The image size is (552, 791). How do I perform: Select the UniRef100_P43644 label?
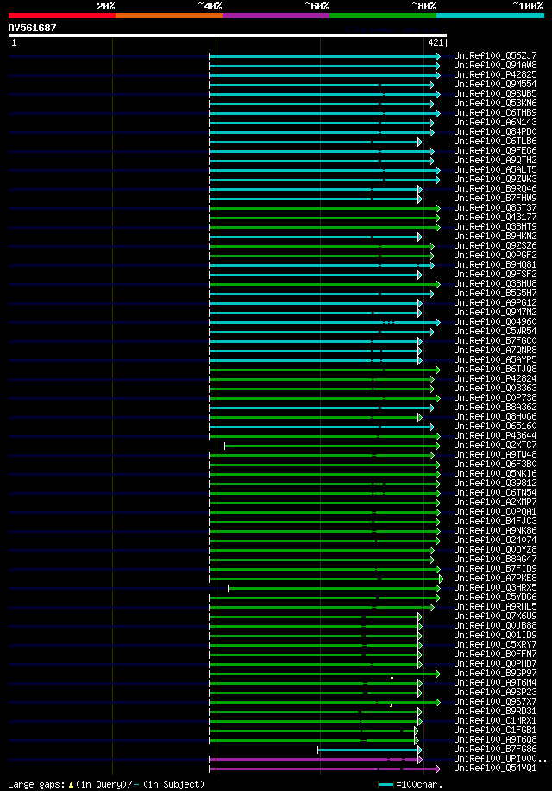click(495, 436)
